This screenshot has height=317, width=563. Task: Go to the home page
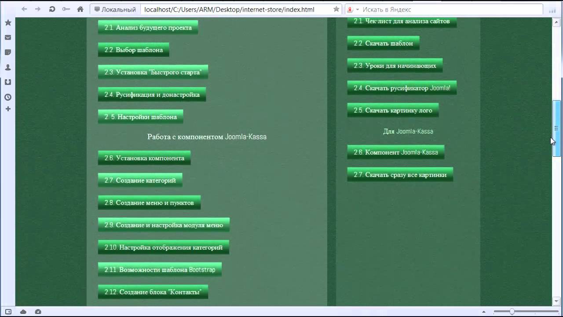(x=80, y=9)
